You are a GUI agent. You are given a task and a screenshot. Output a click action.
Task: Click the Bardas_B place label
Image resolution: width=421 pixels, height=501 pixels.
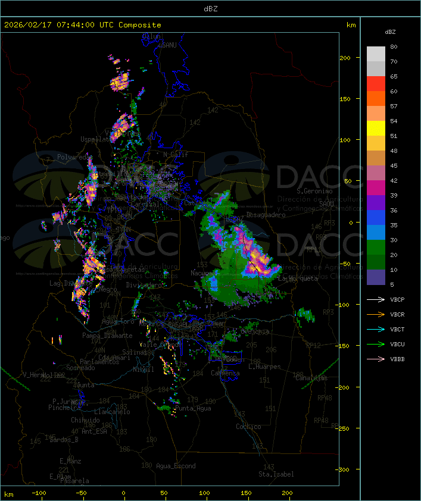pos(64,440)
